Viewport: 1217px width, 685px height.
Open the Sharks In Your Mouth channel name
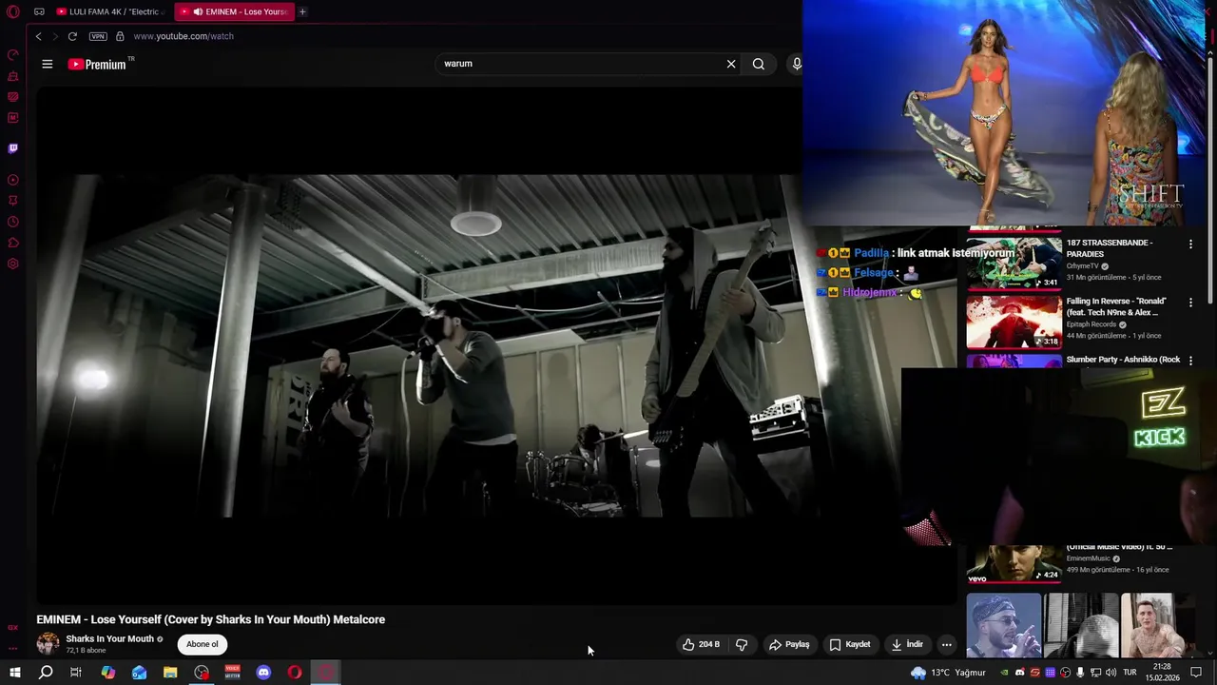(x=109, y=639)
